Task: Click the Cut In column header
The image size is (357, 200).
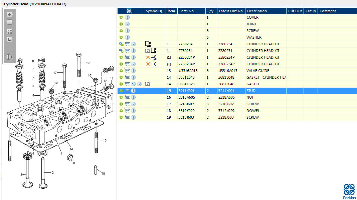Action: [311, 11]
